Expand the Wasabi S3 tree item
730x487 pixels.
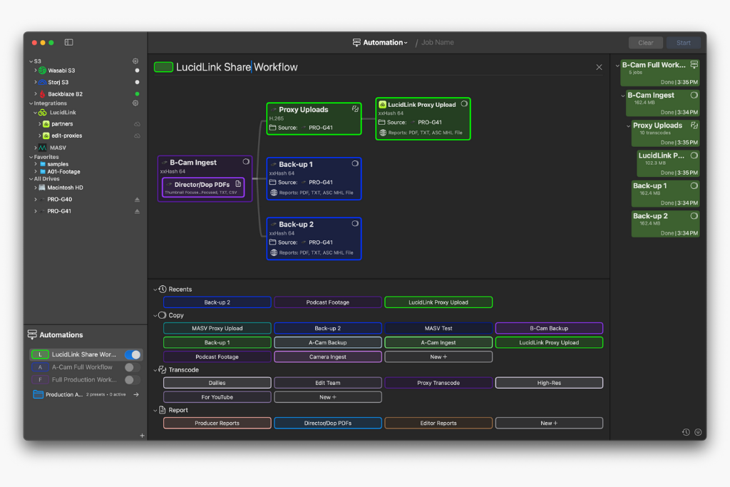point(36,71)
